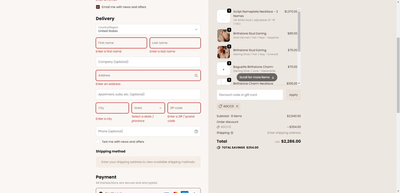Click the Discount code or gift card field
The image size is (400, 193).
pyautogui.click(x=250, y=95)
